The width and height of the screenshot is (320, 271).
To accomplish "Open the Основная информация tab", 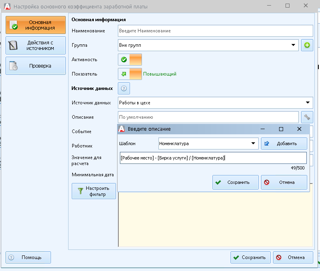I will [36, 25].
